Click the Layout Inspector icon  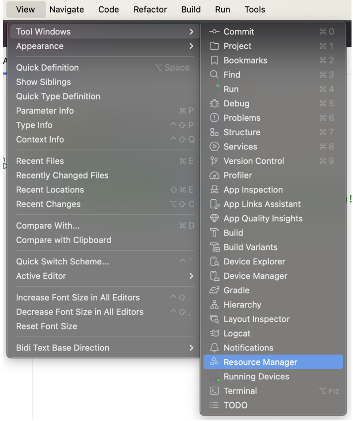click(214, 319)
